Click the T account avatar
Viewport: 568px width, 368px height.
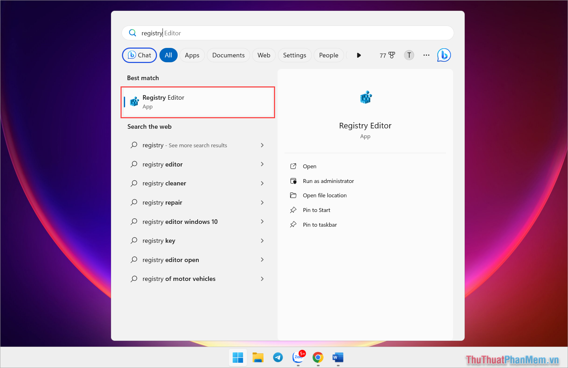click(409, 55)
